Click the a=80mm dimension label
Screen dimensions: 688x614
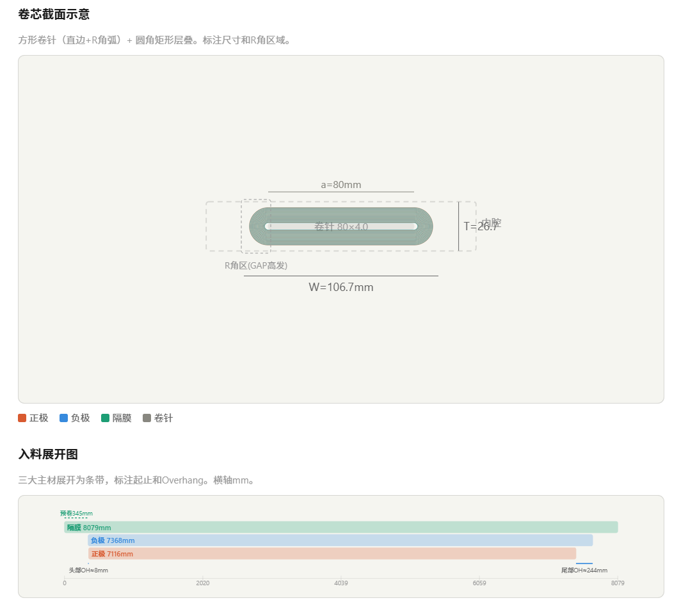[x=341, y=185]
